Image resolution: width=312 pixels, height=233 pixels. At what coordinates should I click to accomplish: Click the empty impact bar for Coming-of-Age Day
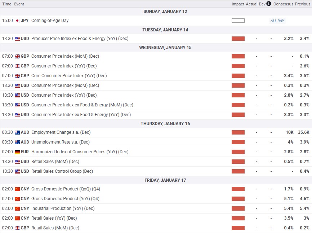click(238, 21)
